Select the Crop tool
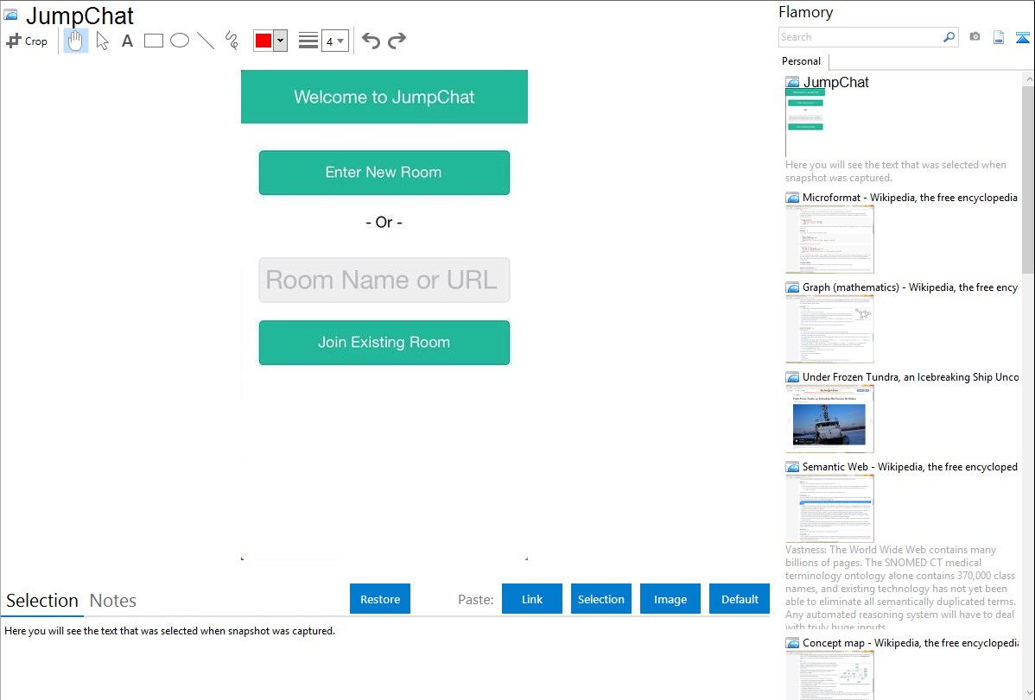This screenshot has height=700, width=1035. pos(27,41)
